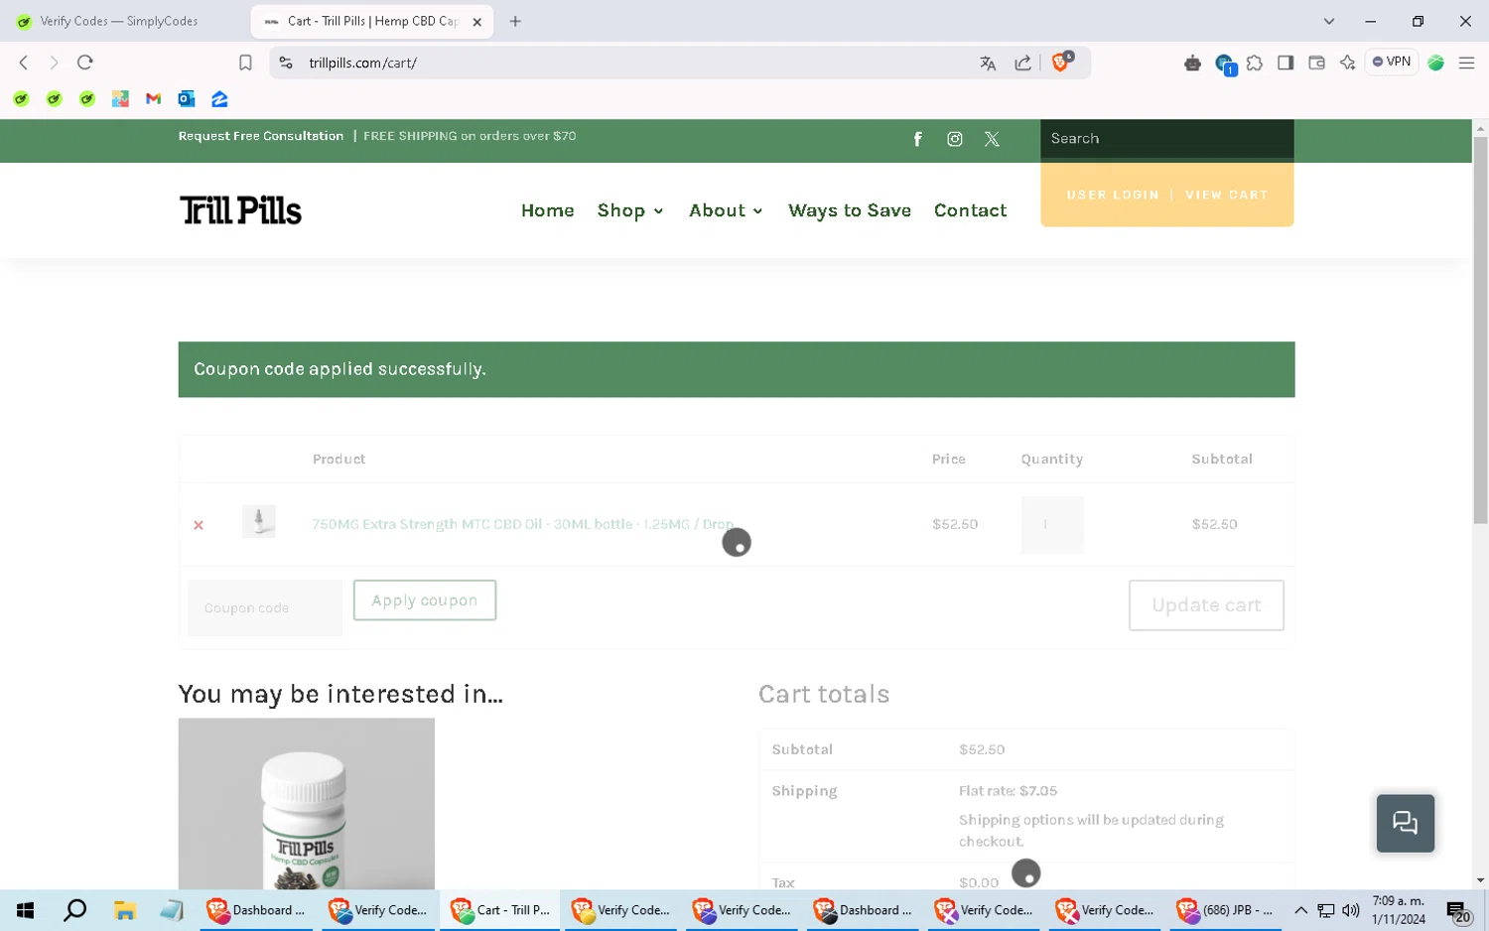Open the recommended Trill Pills capsule bottle image
Viewport: 1489px width, 931px height.
(307, 804)
